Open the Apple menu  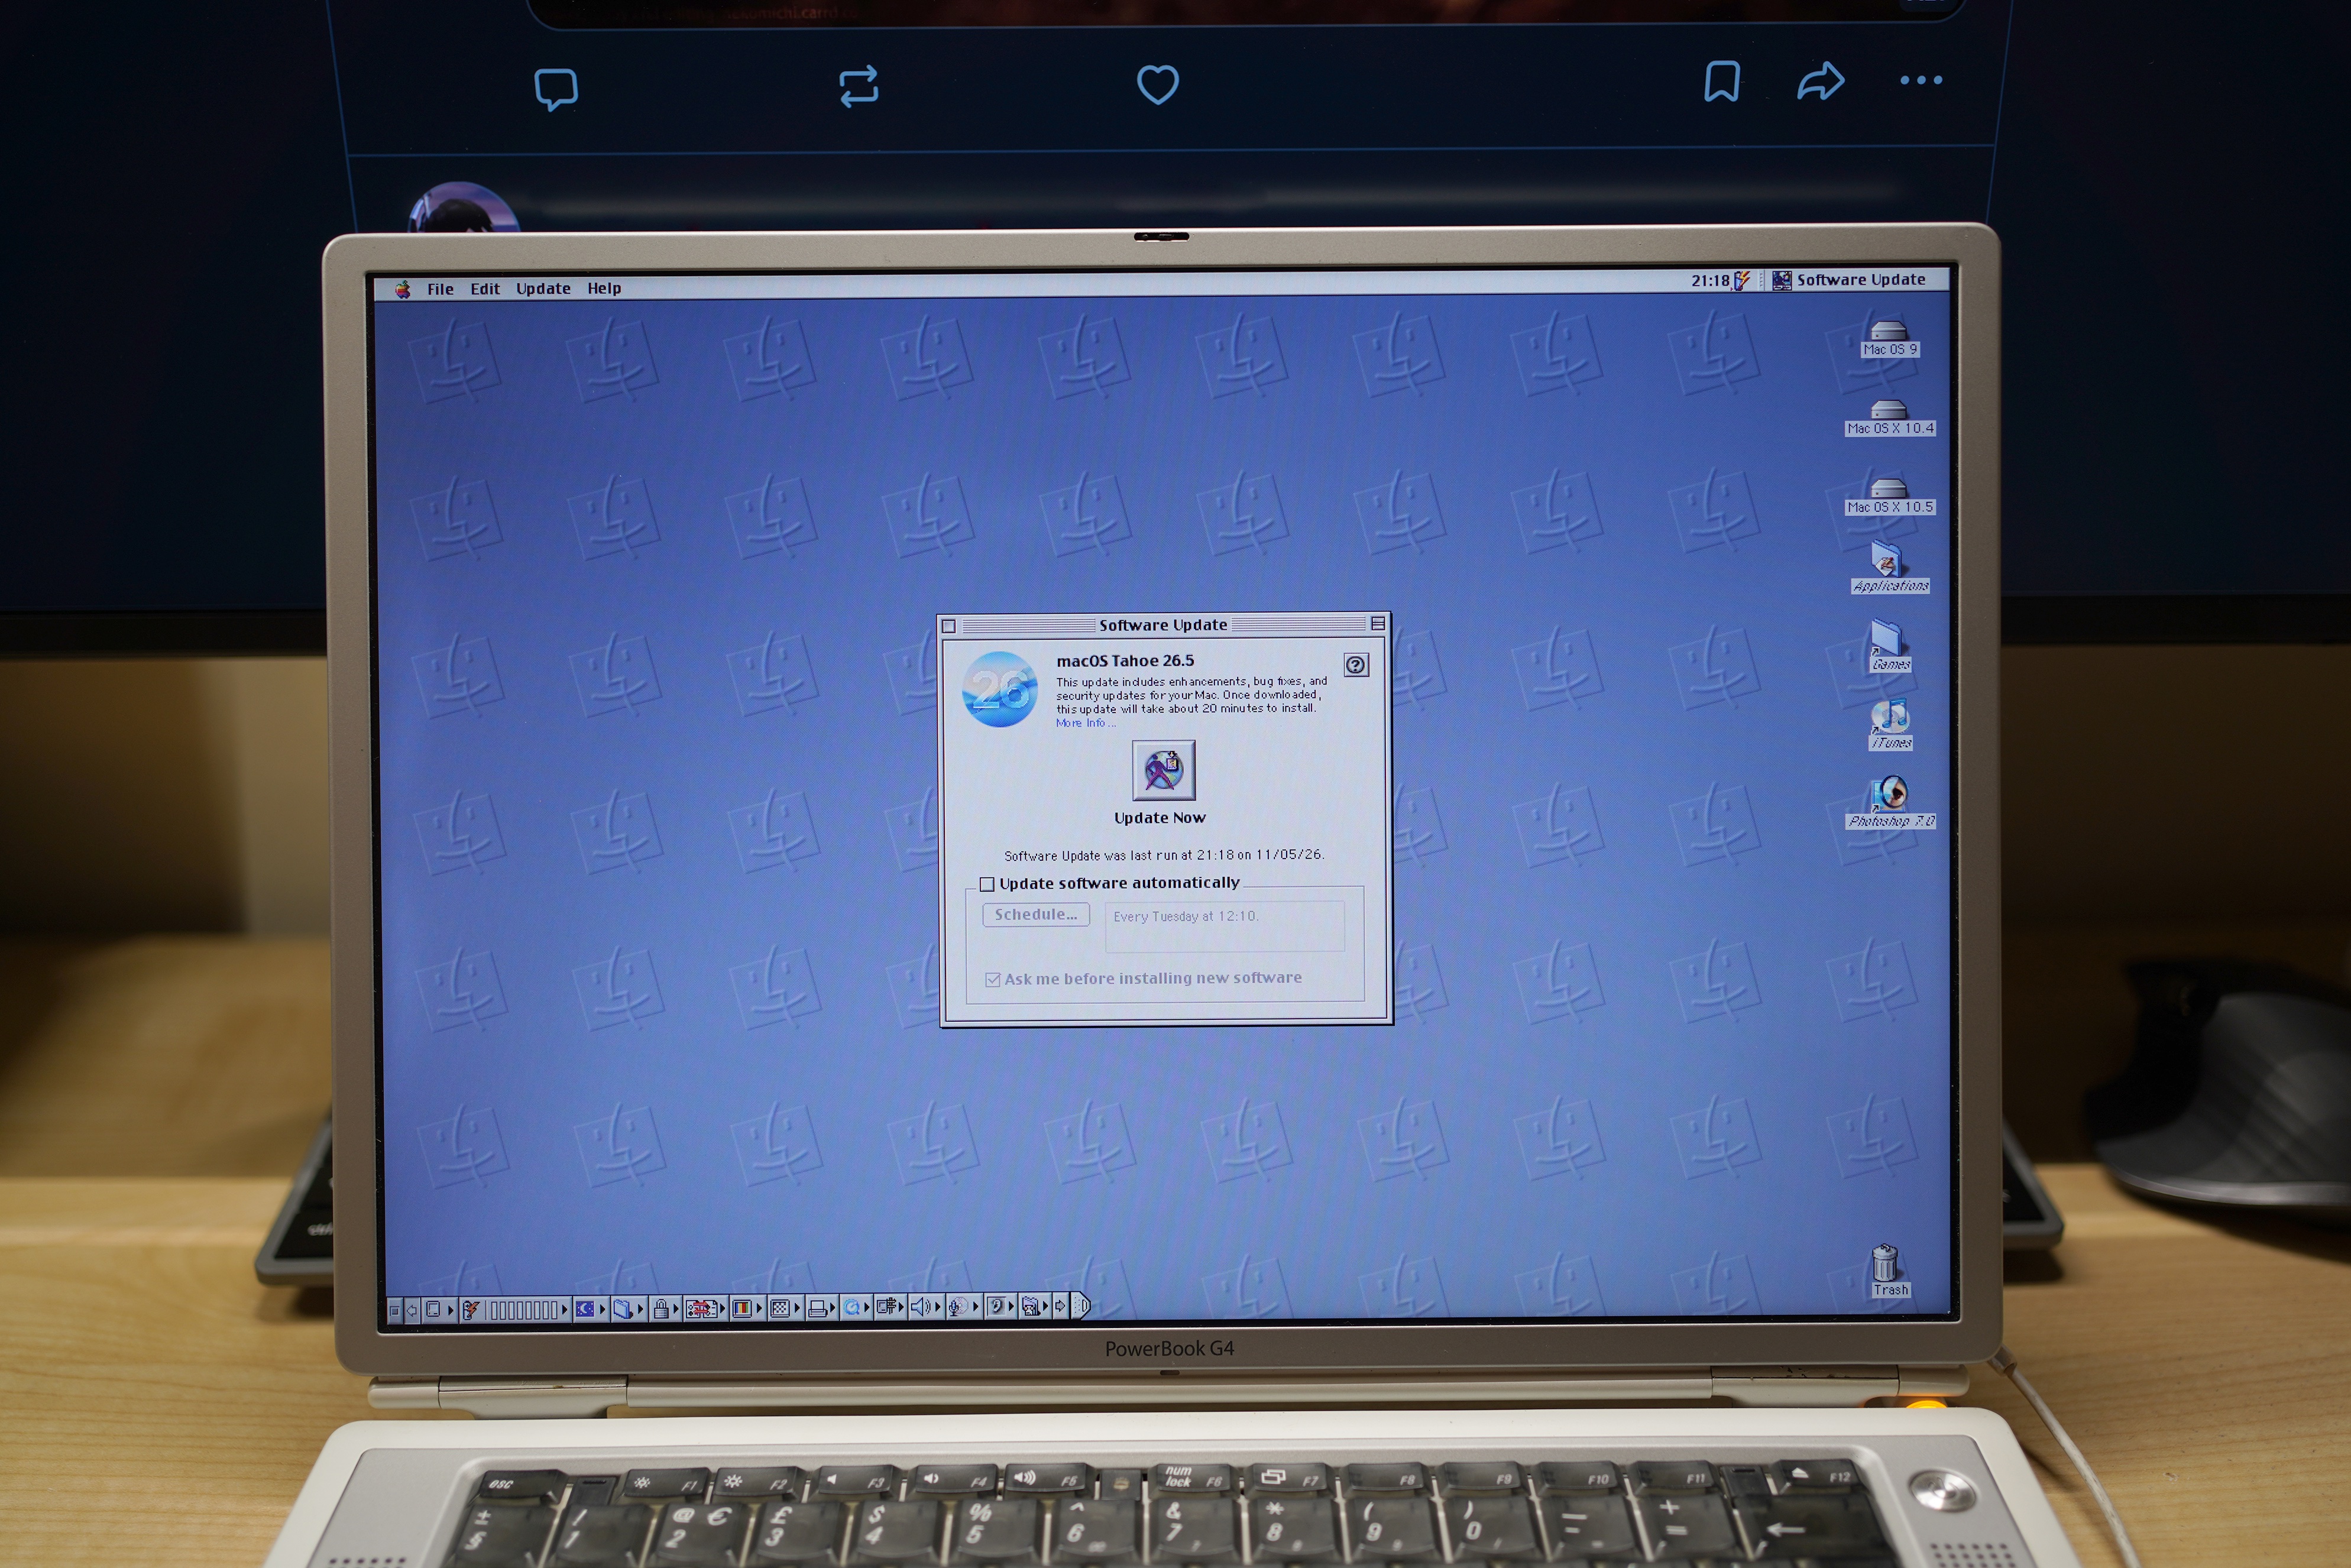[x=402, y=289]
